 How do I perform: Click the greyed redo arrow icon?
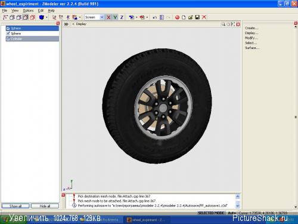coord(168,17)
